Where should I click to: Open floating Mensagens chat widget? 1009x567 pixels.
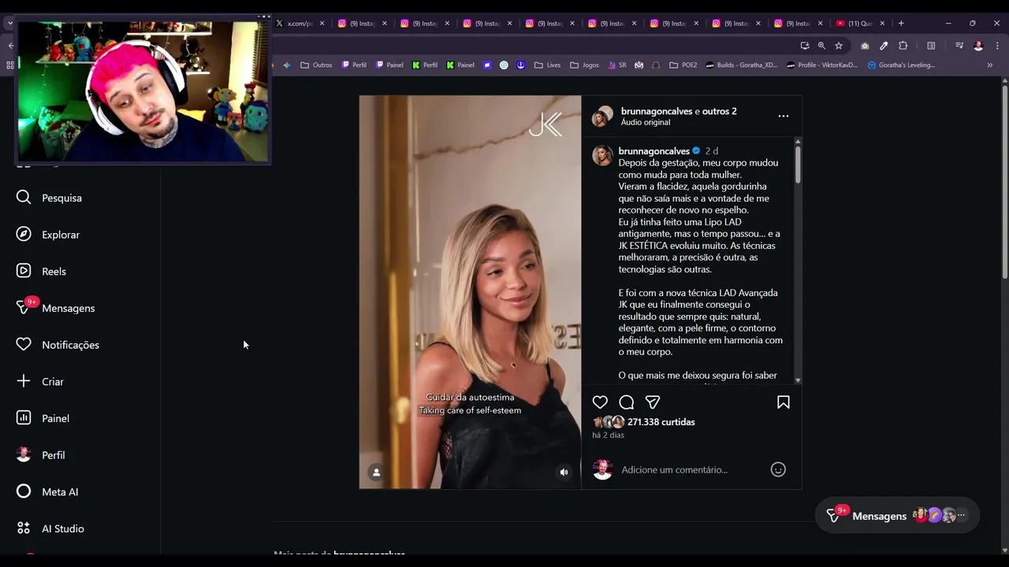click(897, 516)
